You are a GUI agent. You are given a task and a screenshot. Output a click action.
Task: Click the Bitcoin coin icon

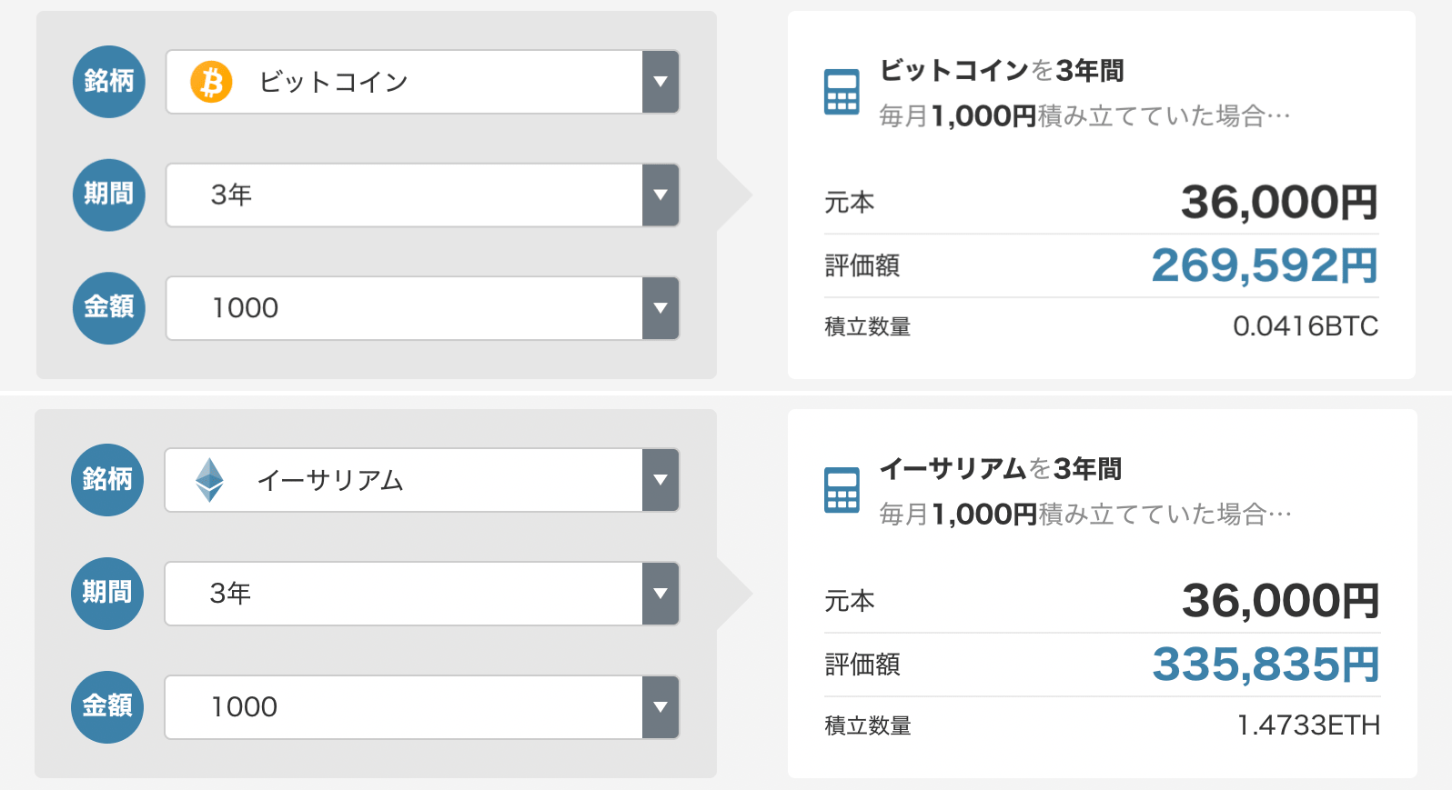(211, 82)
